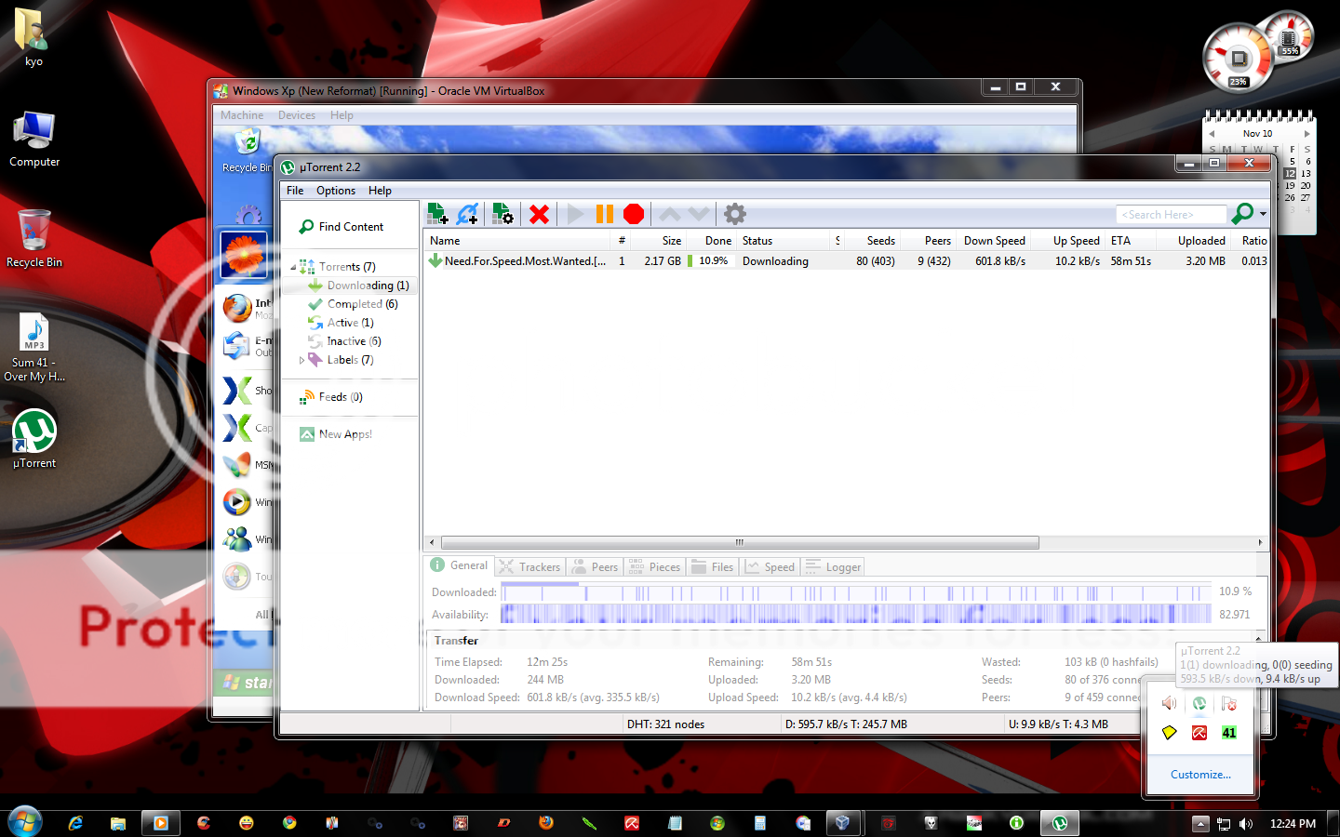1340x837 pixels.
Task: Pause the torrent with the orange pause icon
Action: point(605,214)
